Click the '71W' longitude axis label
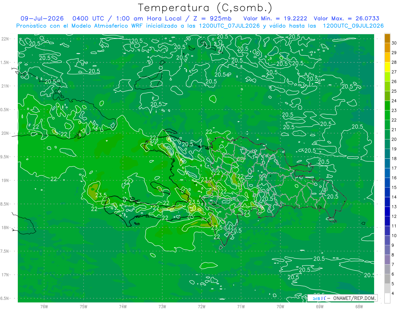This screenshot has width=403, height=311. (x=241, y=306)
